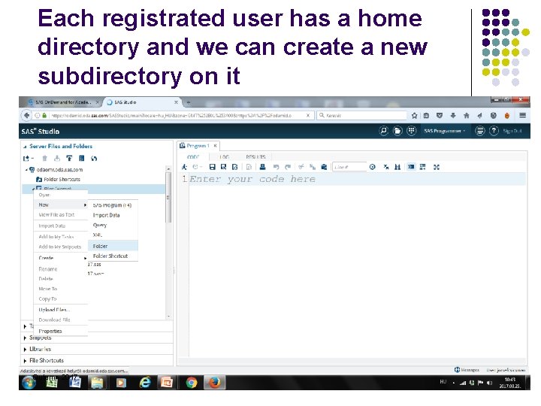This screenshot has height=406, width=541.
Task: Expand the Libraries section
Action: pos(25,350)
